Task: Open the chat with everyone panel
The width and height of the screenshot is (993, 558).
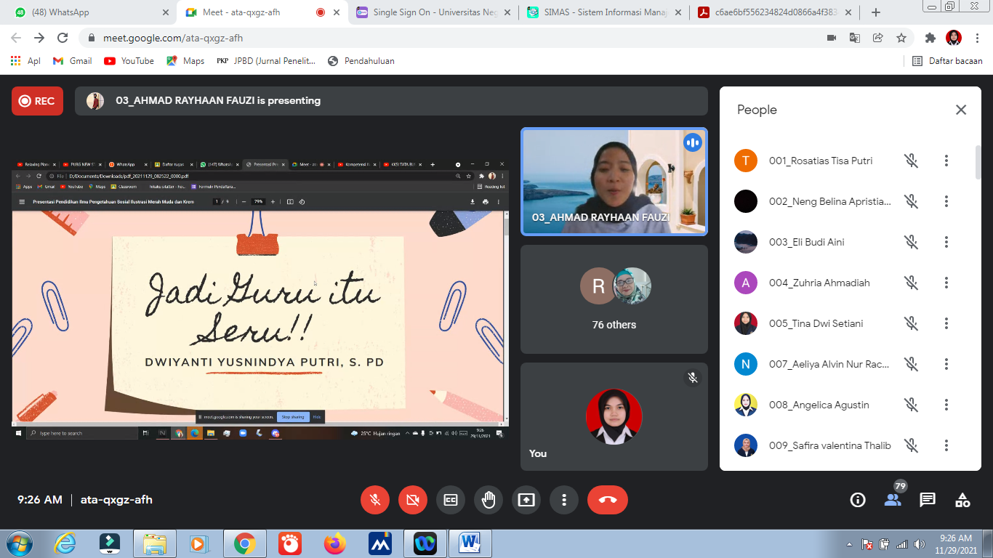Action: 928,500
